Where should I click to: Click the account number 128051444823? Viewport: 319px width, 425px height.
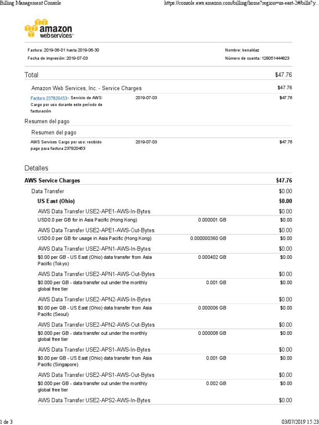(275, 59)
